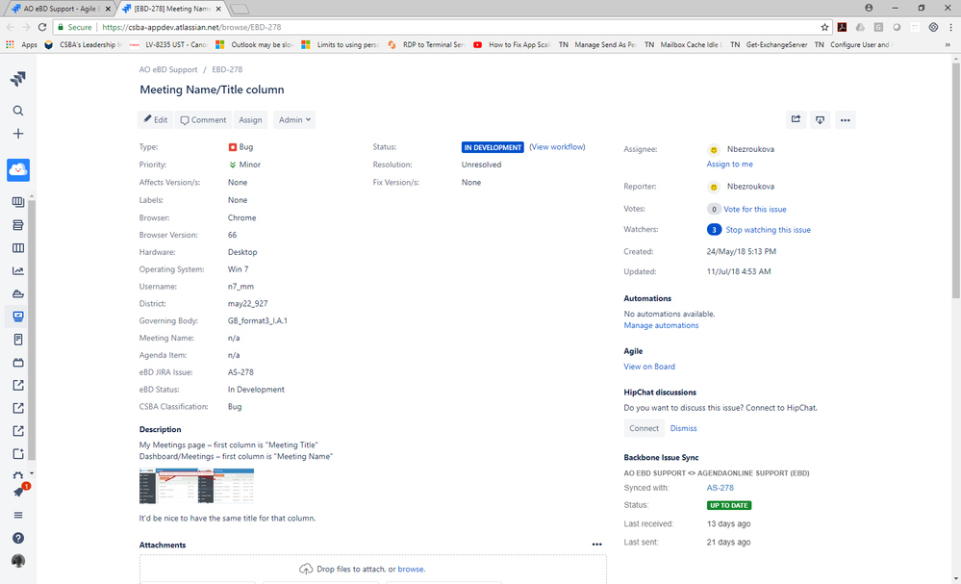Click your profile avatar at sidebar bottom

(x=17, y=561)
